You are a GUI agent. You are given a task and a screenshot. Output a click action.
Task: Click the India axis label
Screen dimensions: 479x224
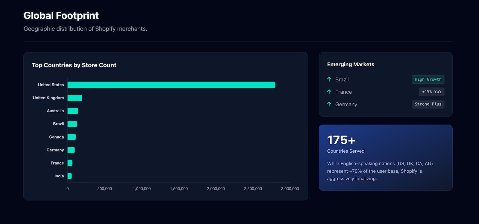pos(59,176)
